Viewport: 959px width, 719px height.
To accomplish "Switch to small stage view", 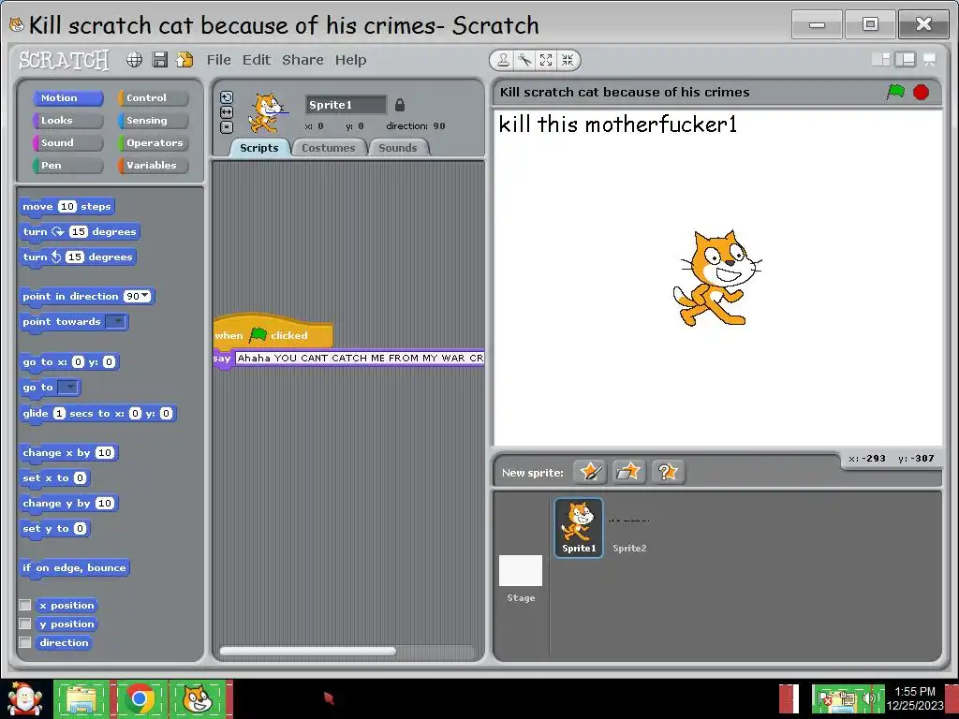I will (x=880, y=59).
